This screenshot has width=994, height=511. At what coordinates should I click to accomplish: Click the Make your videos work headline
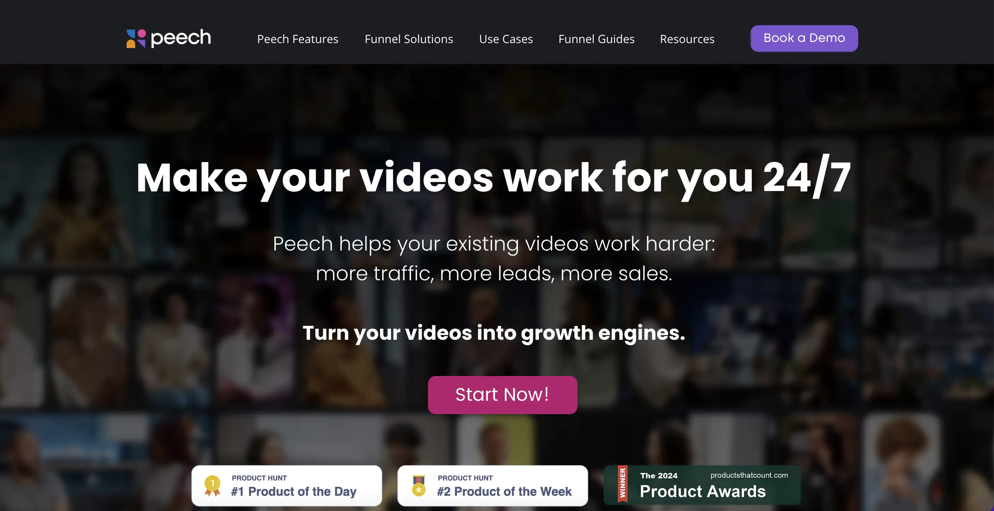point(494,177)
